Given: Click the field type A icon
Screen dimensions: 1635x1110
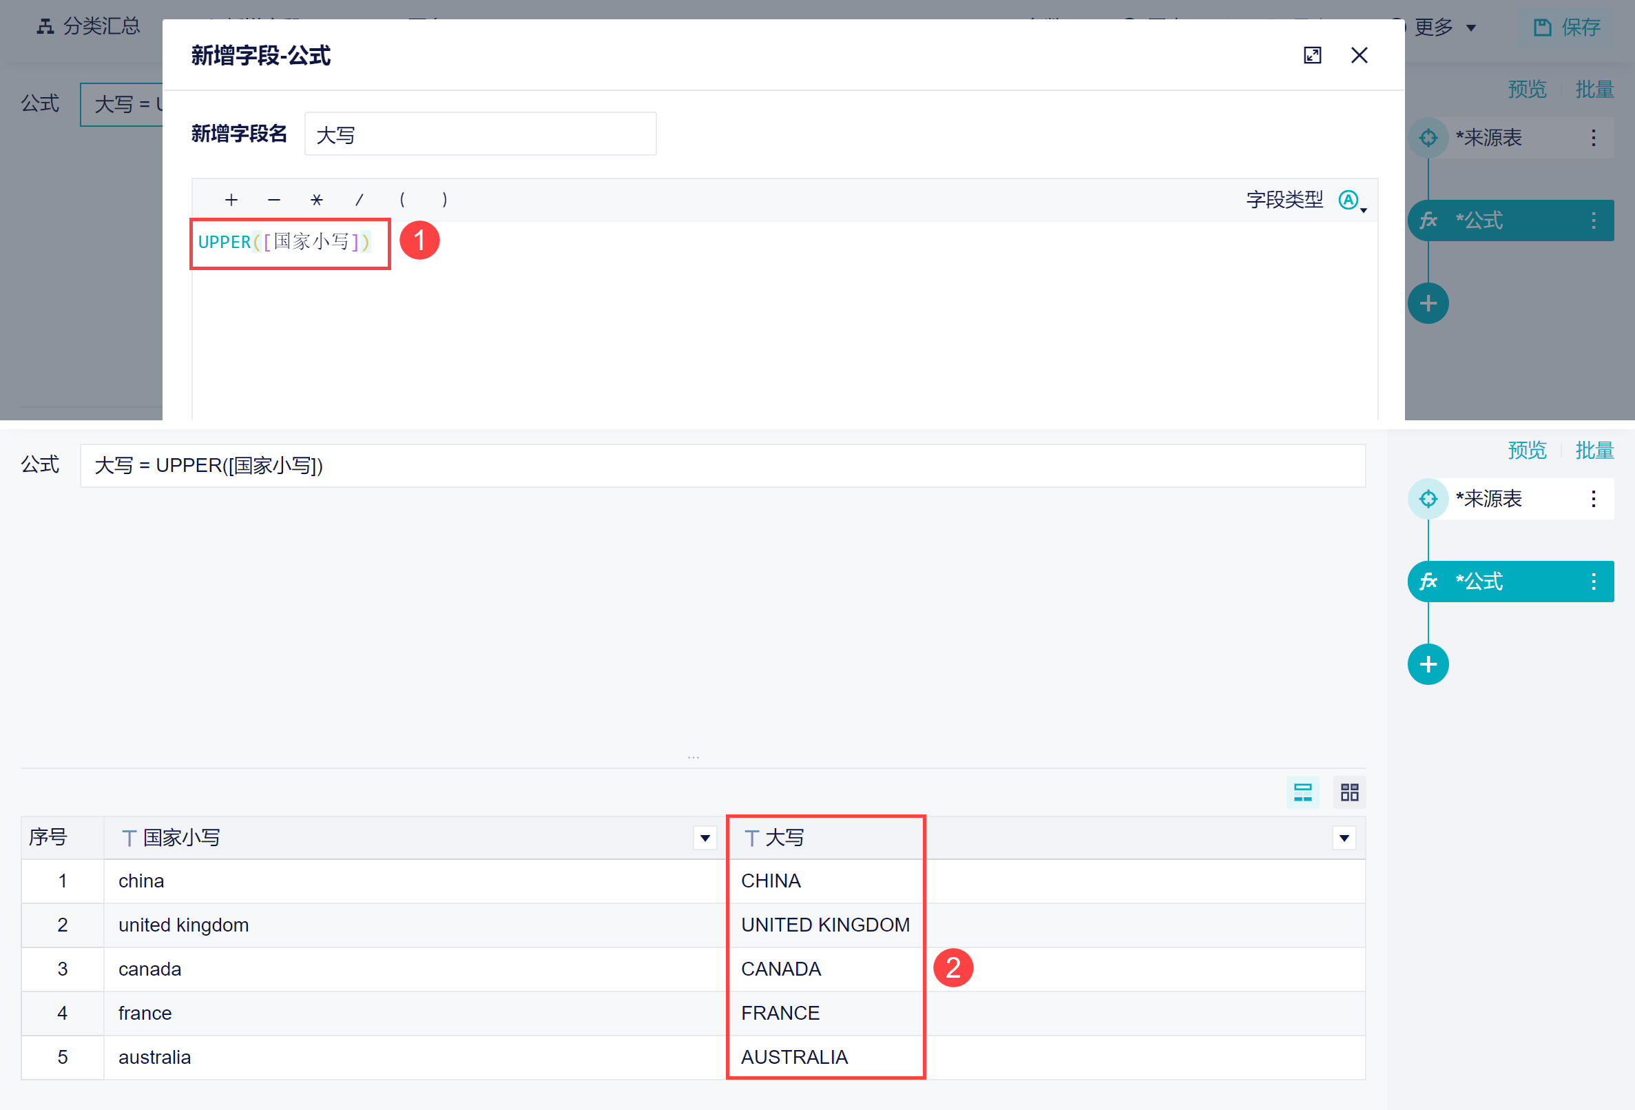Looking at the screenshot, I should pyautogui.click(x=1348, y=200).
